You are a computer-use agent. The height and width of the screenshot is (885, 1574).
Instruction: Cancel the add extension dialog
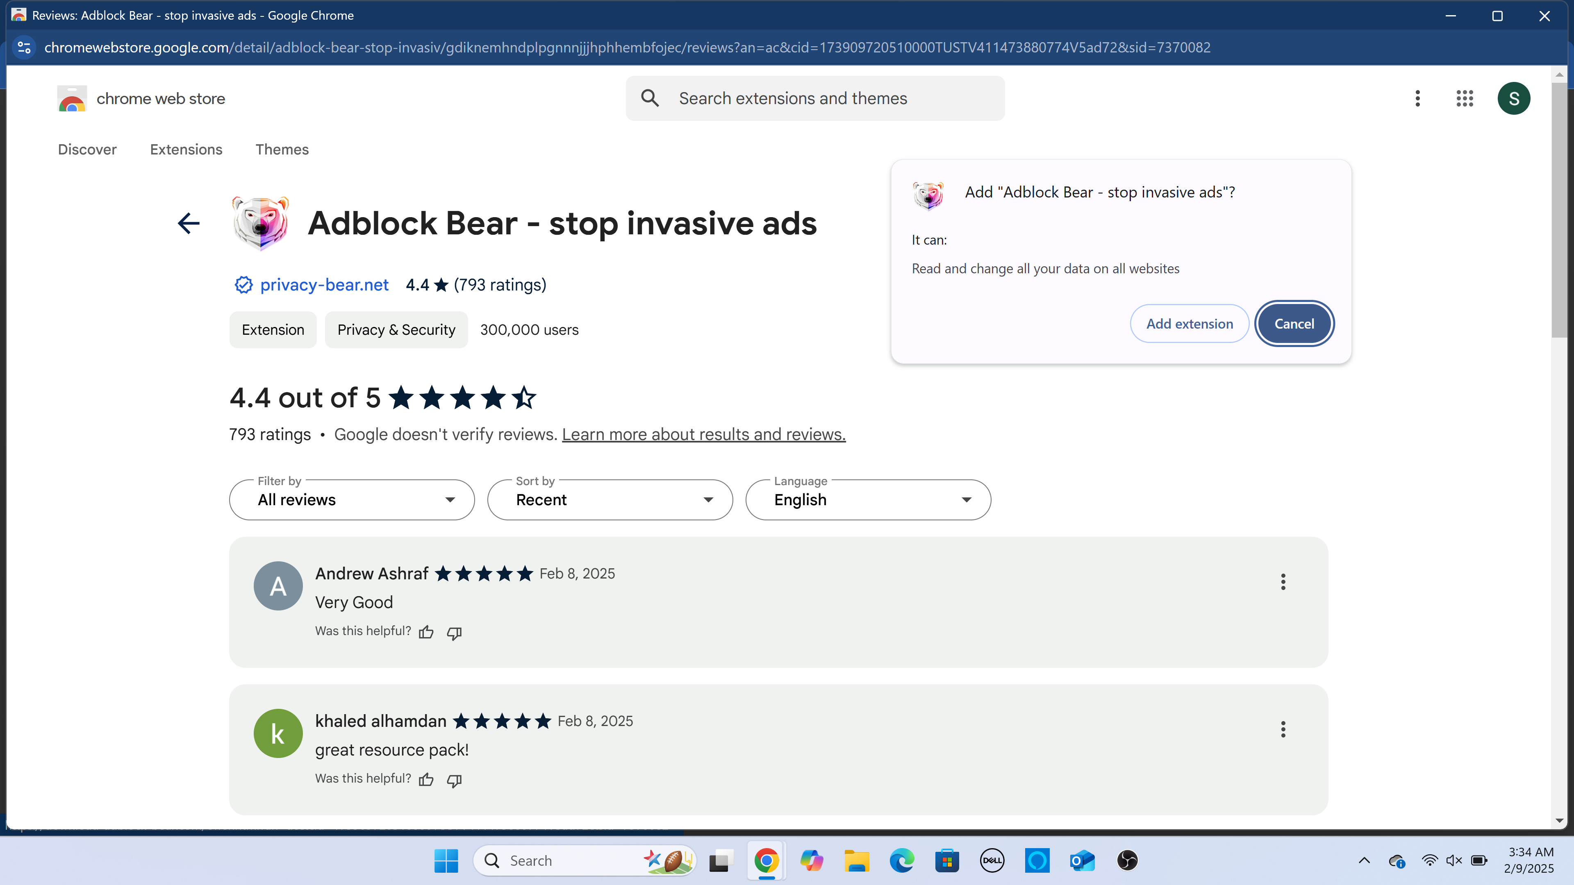point(1294,324)
